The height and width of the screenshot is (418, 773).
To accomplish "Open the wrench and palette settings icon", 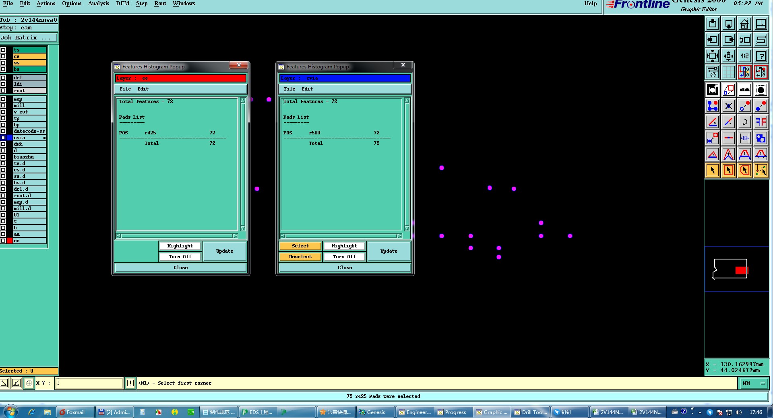I will coord(713,72).
